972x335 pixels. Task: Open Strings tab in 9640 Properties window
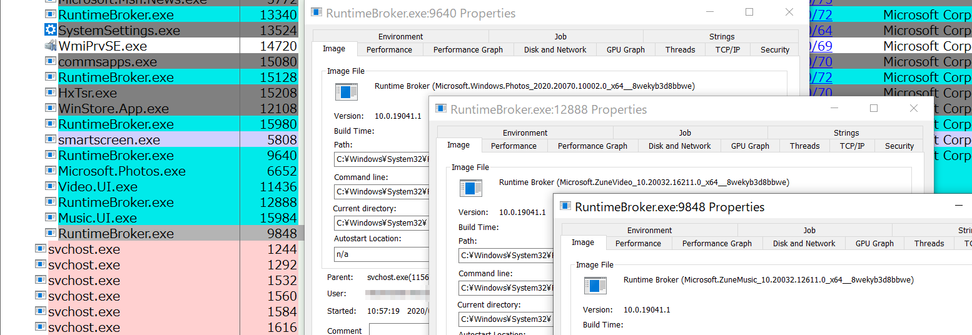pyautogui.click(x=722, y=36)
